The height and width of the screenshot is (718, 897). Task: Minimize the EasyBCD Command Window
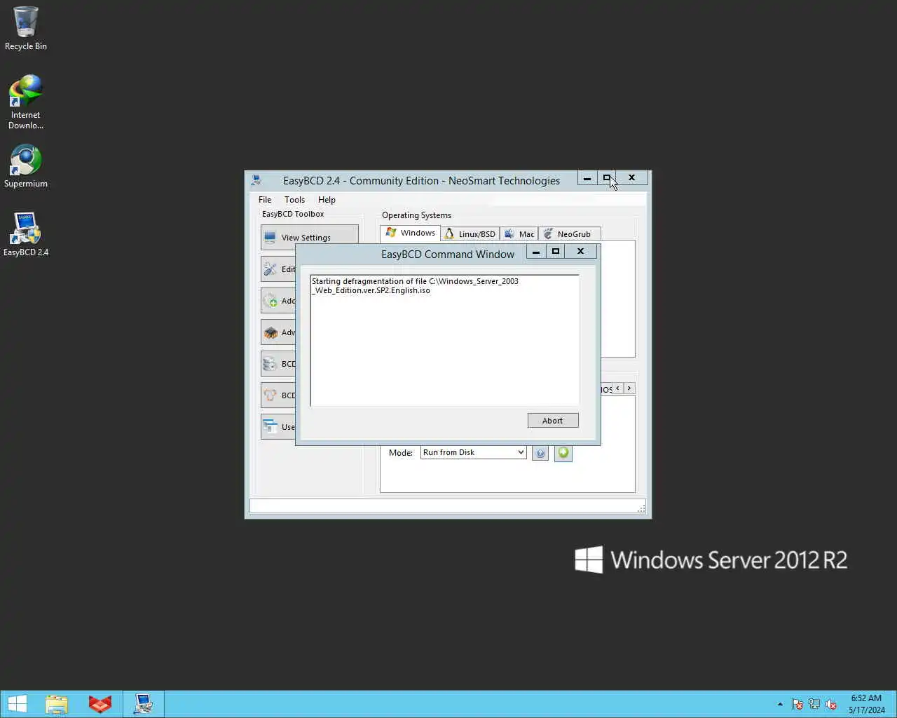(536, 252)
